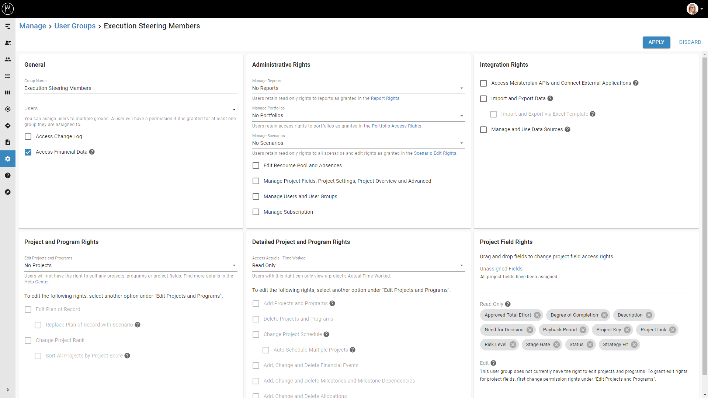Click help icon next to Access Financial Data
The height and width of the screenshot is (398, 708).
coord(92,152)
